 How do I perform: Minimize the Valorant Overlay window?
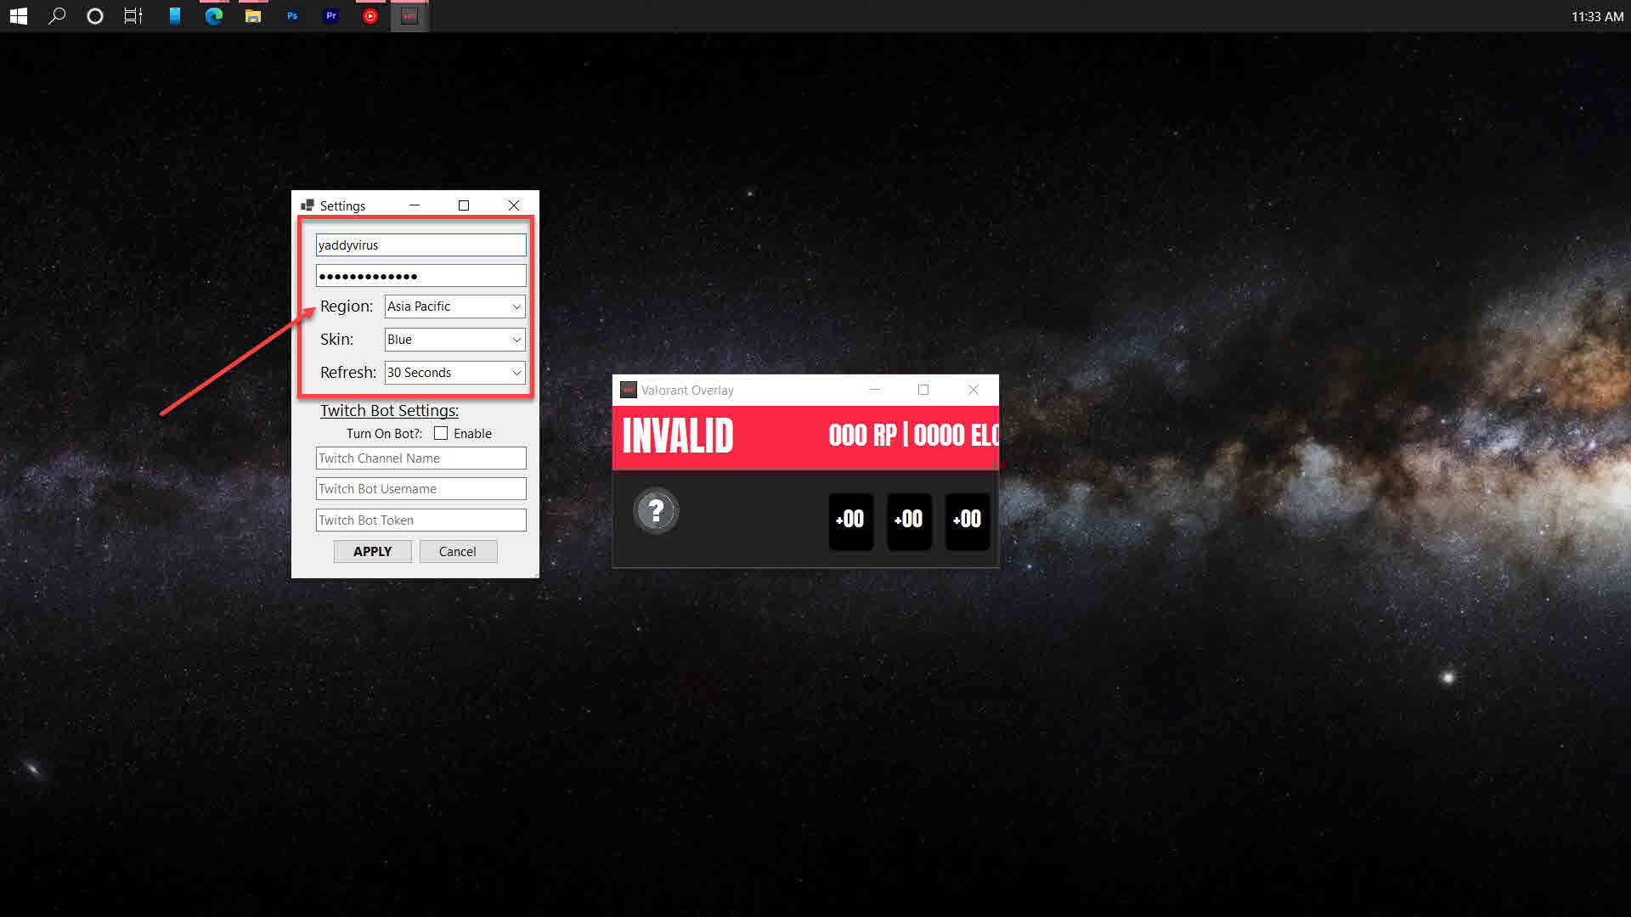click(x=874, y=390)
